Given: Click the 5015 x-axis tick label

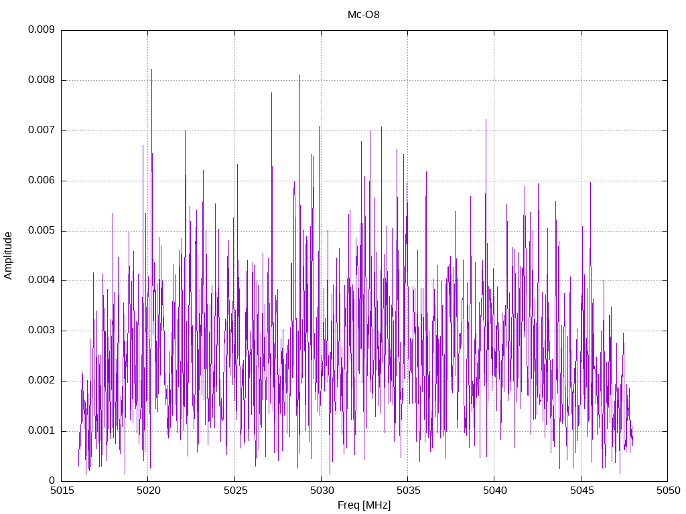Looking at the screenshot, I should pos(62,491).
